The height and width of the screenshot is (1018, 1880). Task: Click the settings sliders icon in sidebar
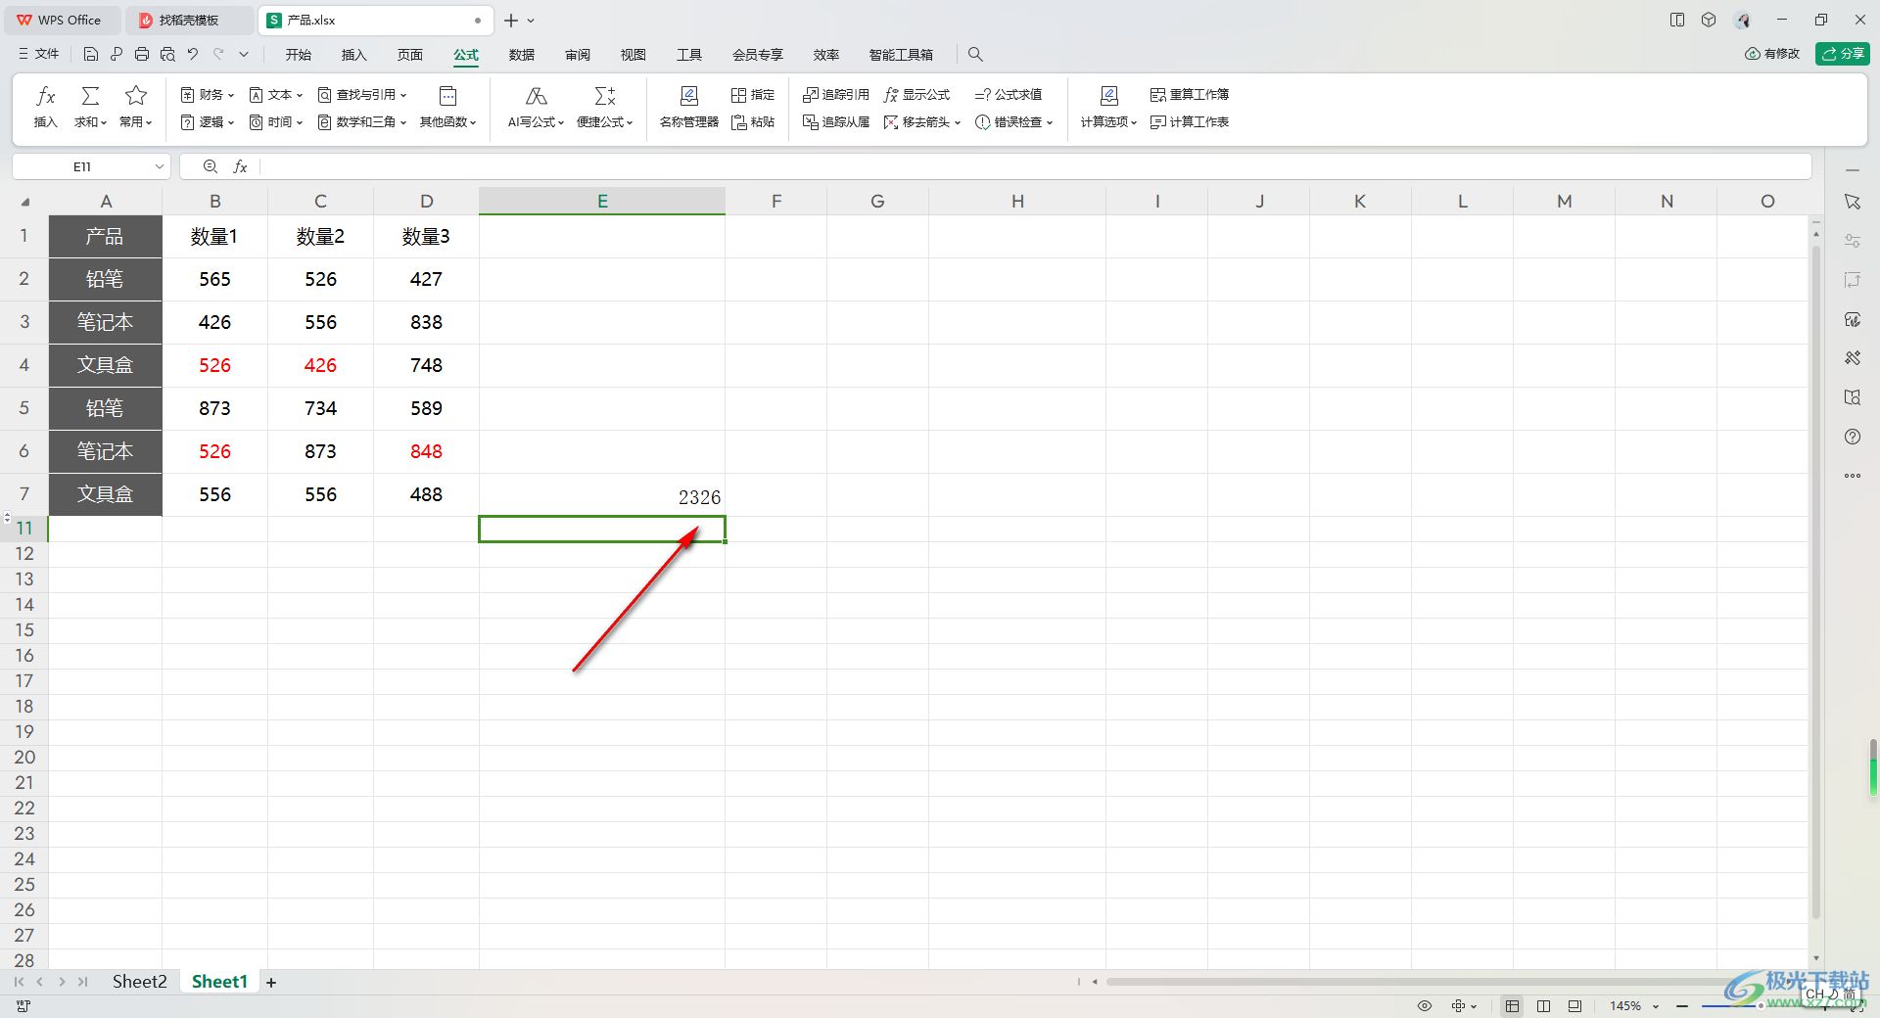(x=1852, y=241)
